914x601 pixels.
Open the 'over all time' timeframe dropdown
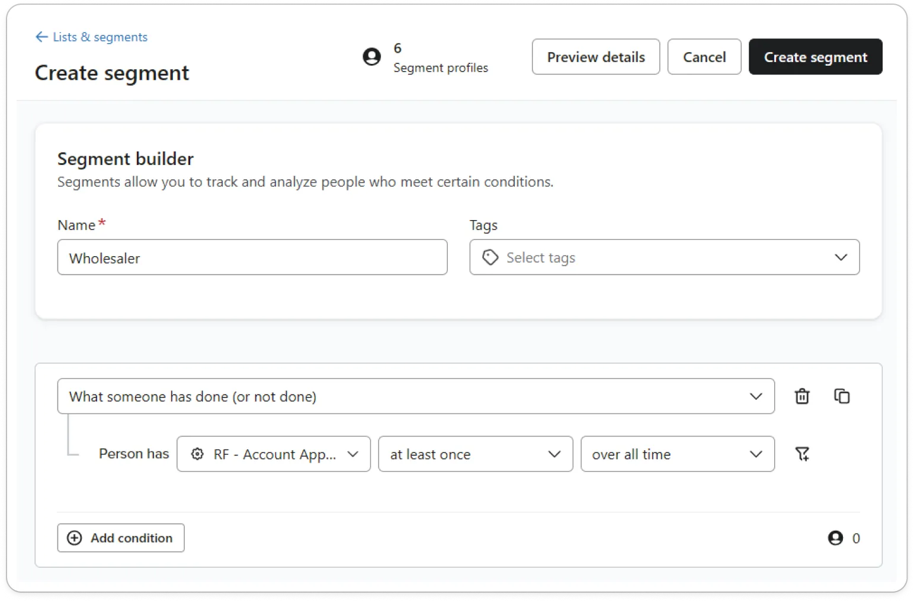pyautogui.click(x=677, y=454)
